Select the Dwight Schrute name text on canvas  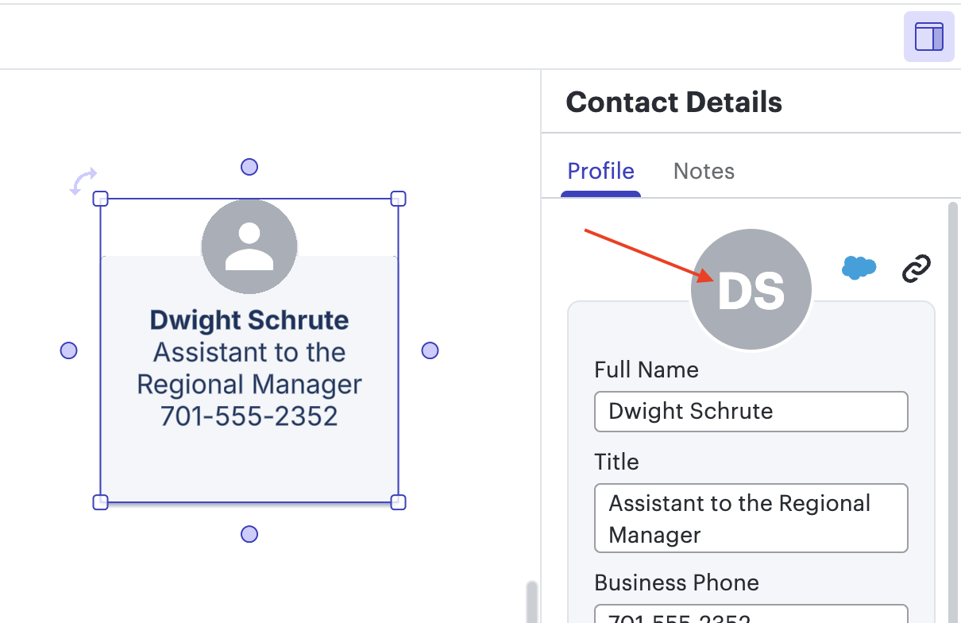click(x=249, y=319)
